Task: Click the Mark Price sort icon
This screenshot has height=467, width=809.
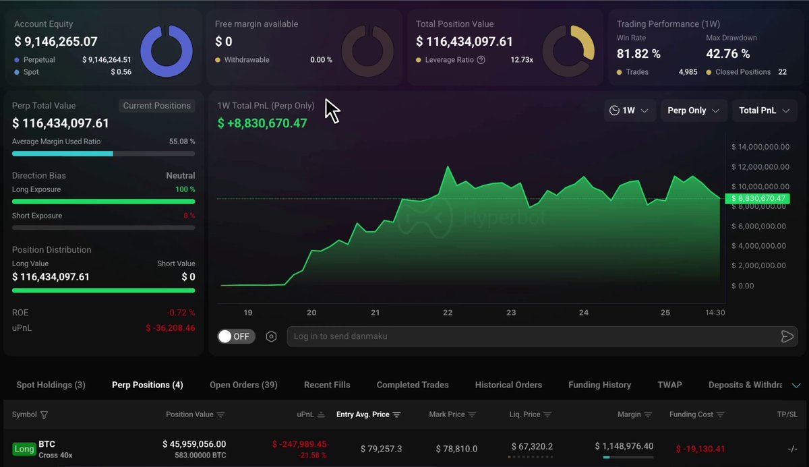Action: click(472, 415)
